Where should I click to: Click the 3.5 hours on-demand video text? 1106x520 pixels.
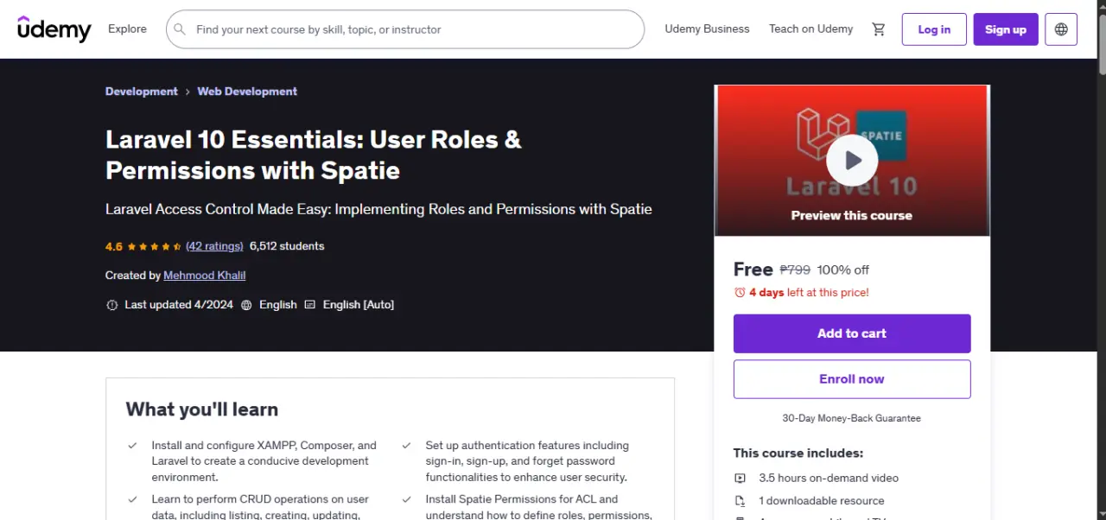(x=829, y=479)
